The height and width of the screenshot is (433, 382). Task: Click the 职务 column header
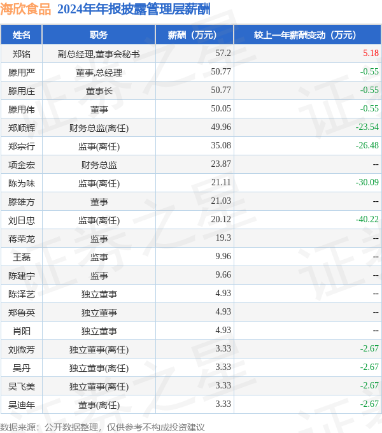coord(99,35)
